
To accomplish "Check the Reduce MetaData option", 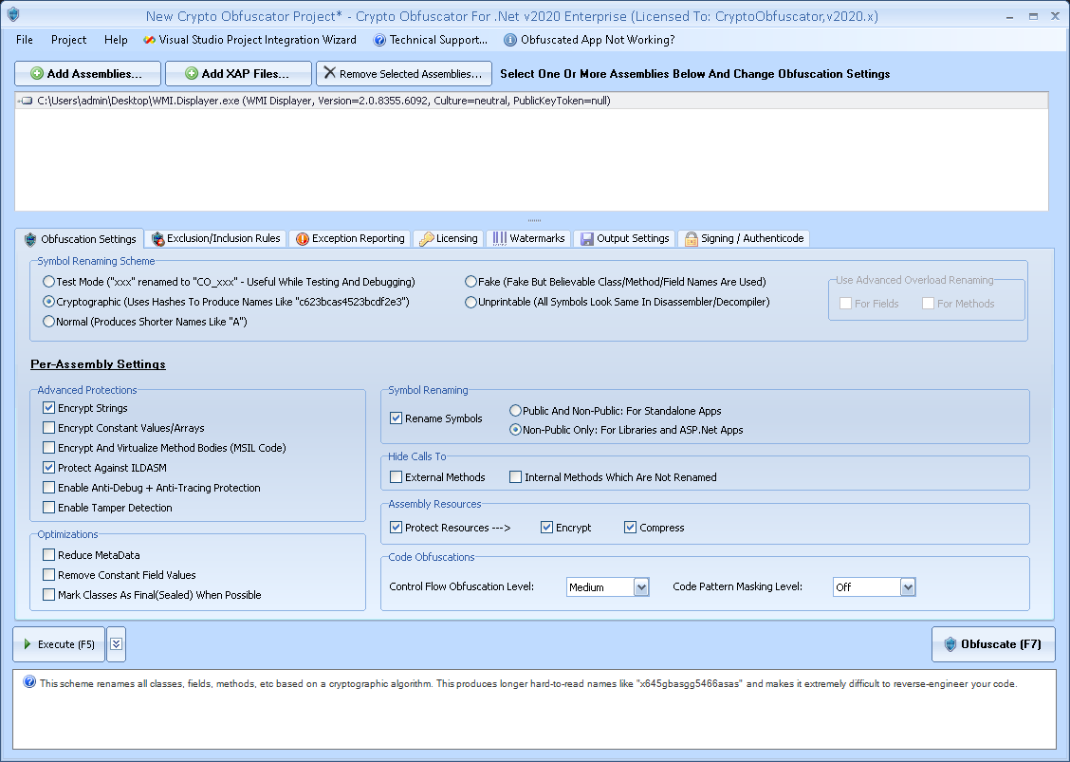I will click(x=48, y=555).
